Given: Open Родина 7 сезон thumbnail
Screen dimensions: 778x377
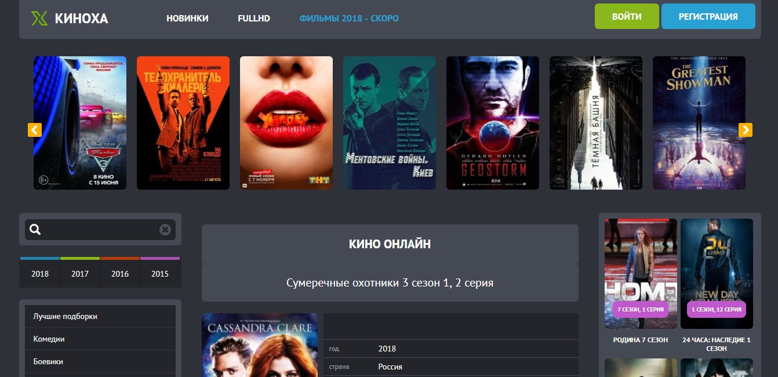Looking at the screenshot, I should click(641, 274).
